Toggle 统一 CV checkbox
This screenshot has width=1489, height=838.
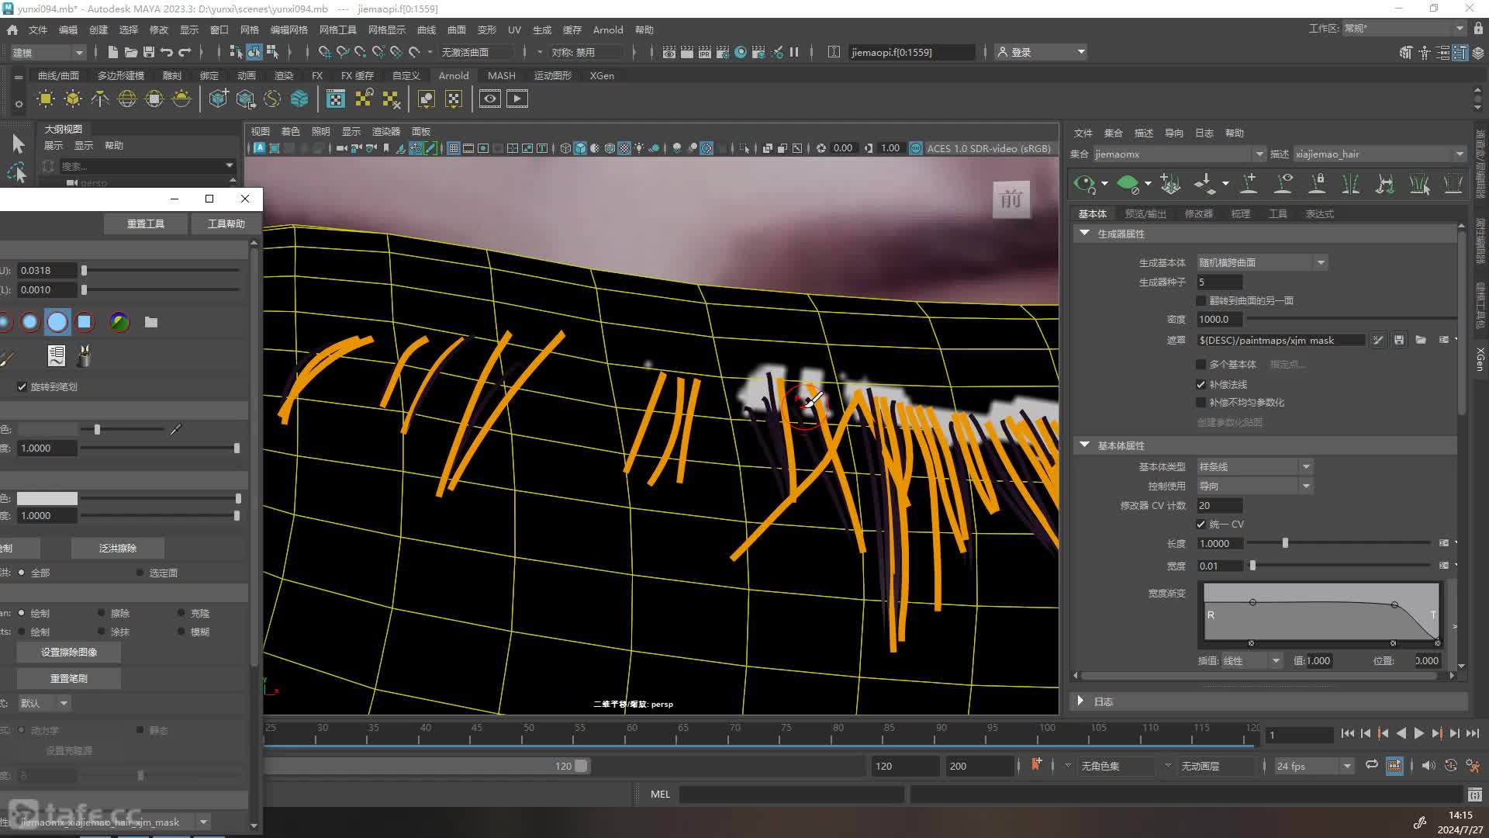(x=1201, y=524)
